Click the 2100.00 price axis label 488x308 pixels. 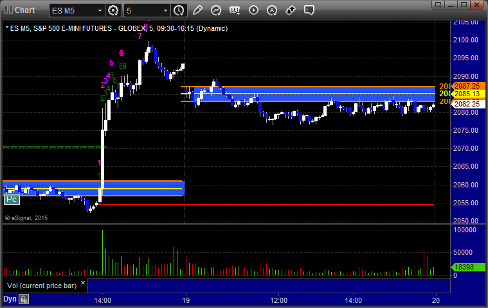click(465, 40)
